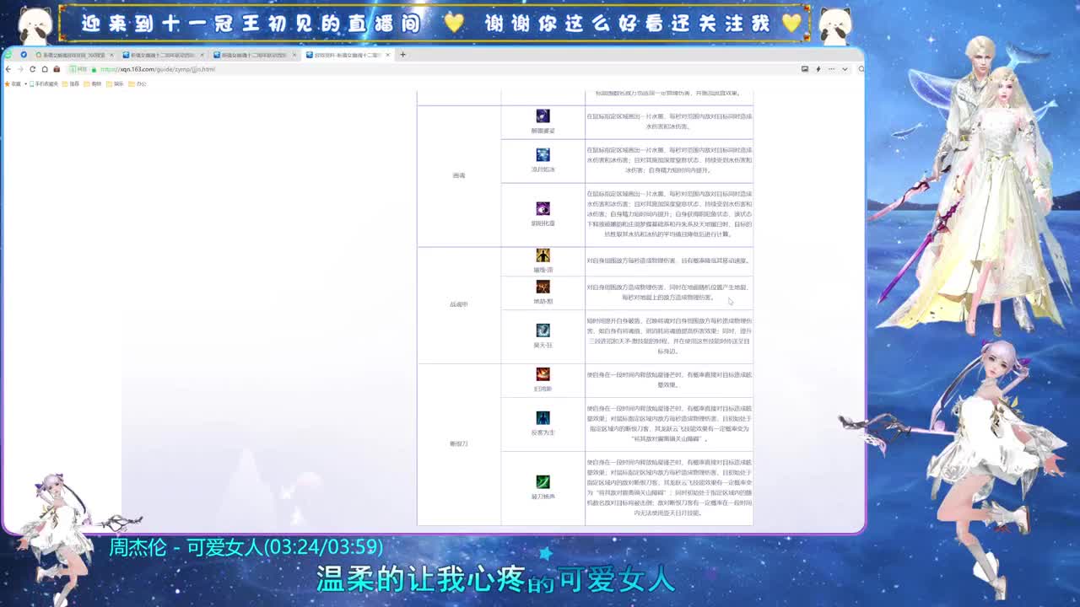Close the active 游戏资料 tab
The image size is (1080, 607).
pos(387,55)
